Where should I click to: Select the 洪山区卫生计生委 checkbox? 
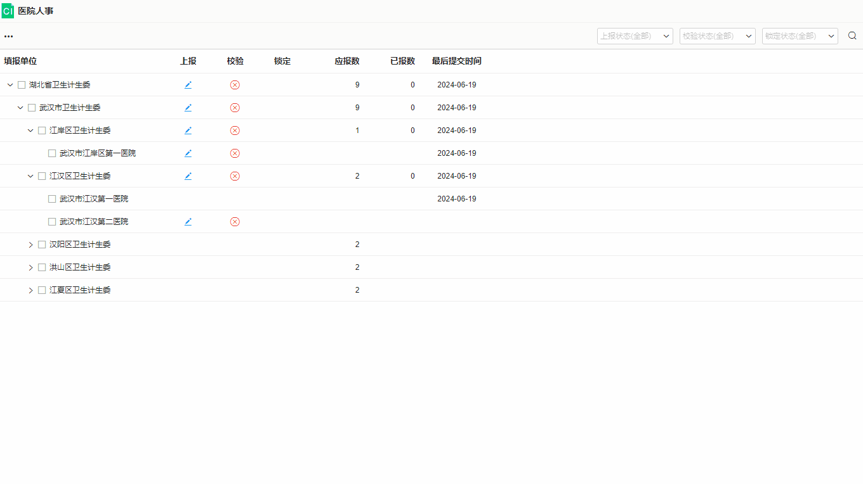pos(42,267)
